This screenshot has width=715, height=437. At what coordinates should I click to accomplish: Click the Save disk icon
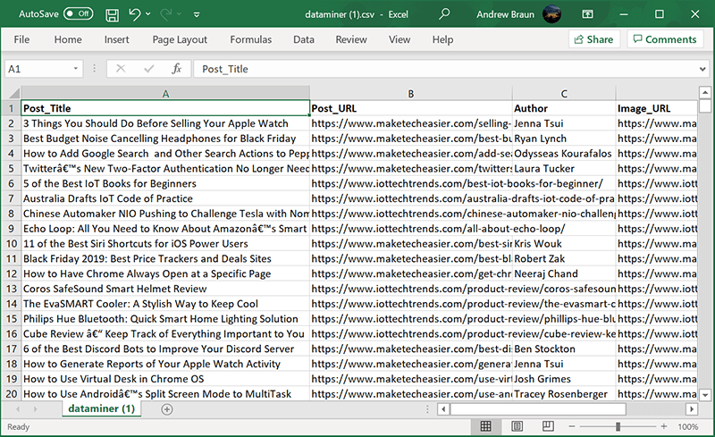[x=112, y=14]
